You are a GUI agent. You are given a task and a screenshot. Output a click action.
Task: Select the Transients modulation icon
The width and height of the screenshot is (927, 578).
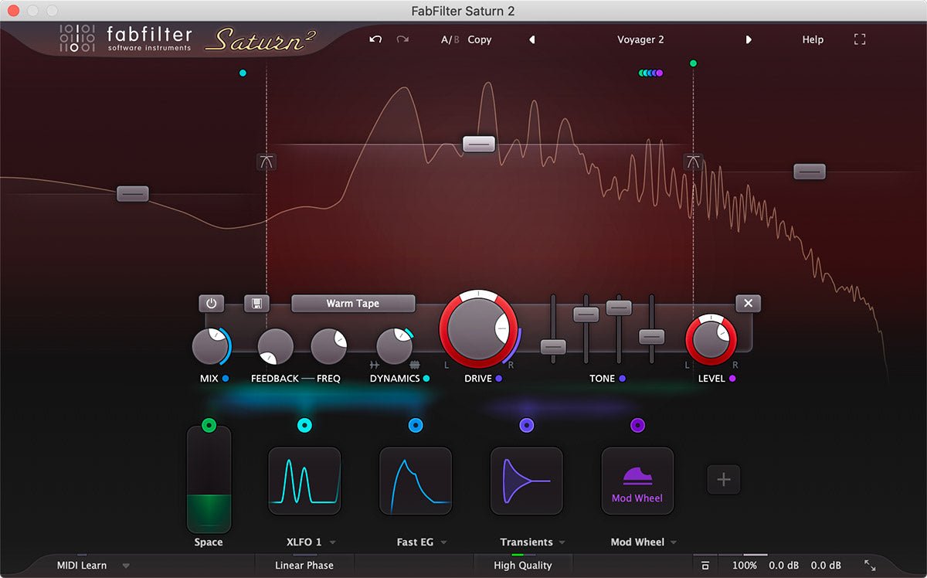[x=527, y=481]
